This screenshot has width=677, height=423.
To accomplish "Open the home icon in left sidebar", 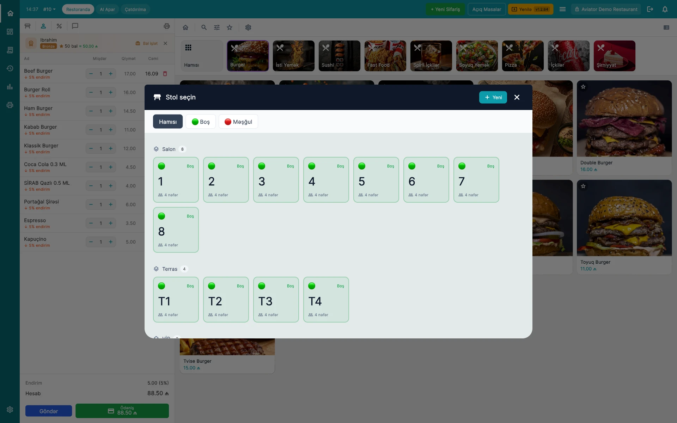I will pos(10,13).
